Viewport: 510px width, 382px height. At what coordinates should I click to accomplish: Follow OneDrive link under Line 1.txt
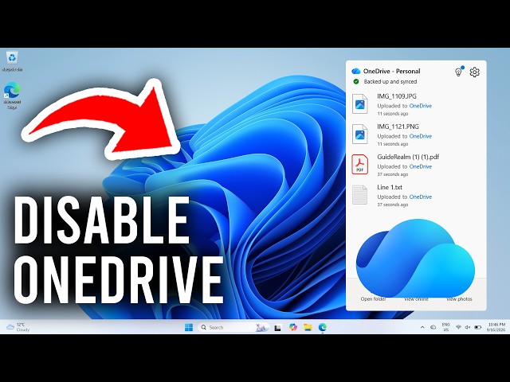pyautogui.click(x=421, y=197)
